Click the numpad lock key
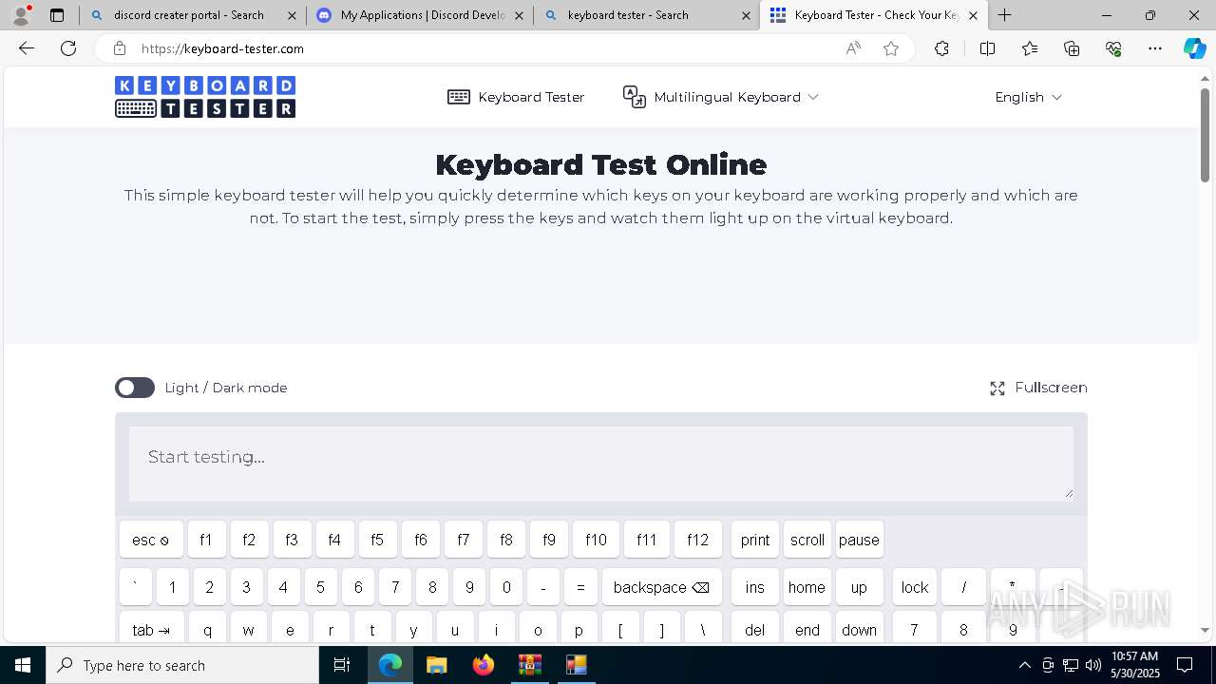 (x=915, y=587)
